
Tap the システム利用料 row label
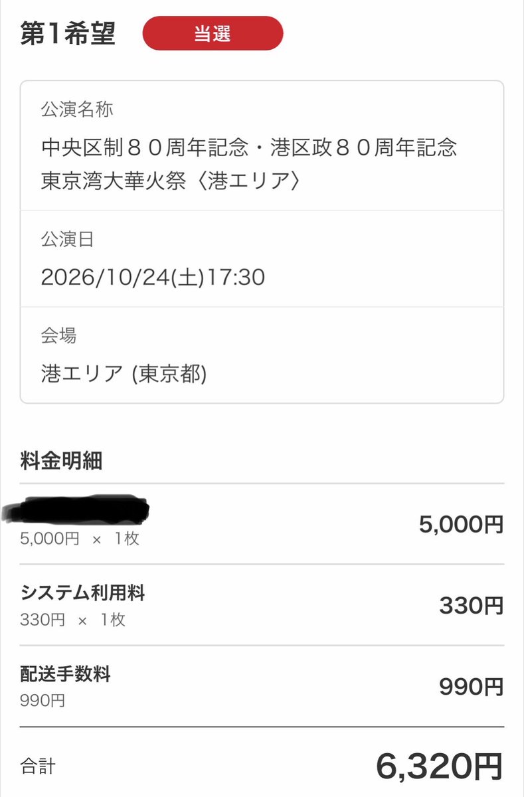point(82,593)
